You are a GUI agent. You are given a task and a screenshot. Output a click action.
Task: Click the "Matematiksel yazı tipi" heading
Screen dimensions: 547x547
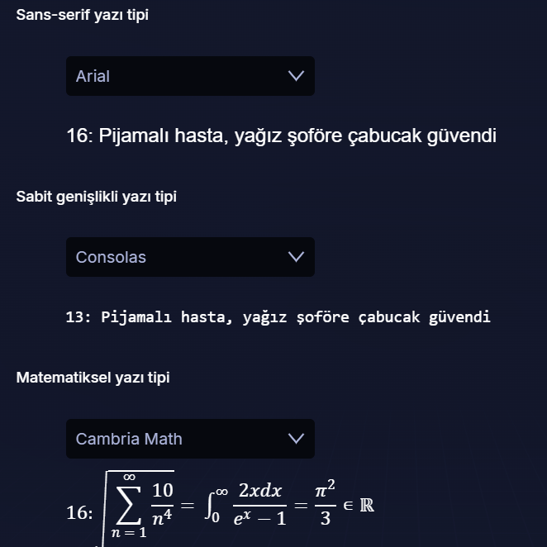(x=93, y=378)
